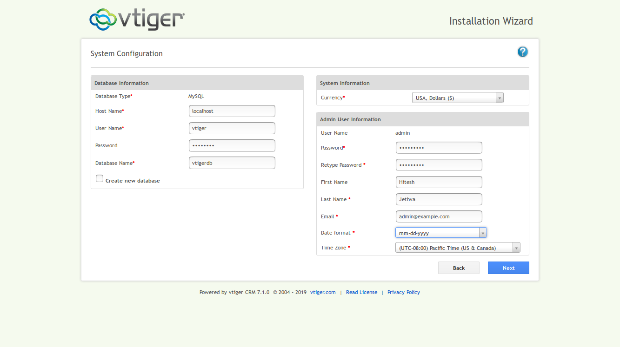The height and width of the screenshot is (347, 620).
Task: Click the Date format arrow button
Action: click(x=483, y=233)
